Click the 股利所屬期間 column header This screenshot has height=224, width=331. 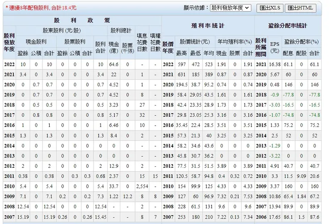click(x=261, y=47)
